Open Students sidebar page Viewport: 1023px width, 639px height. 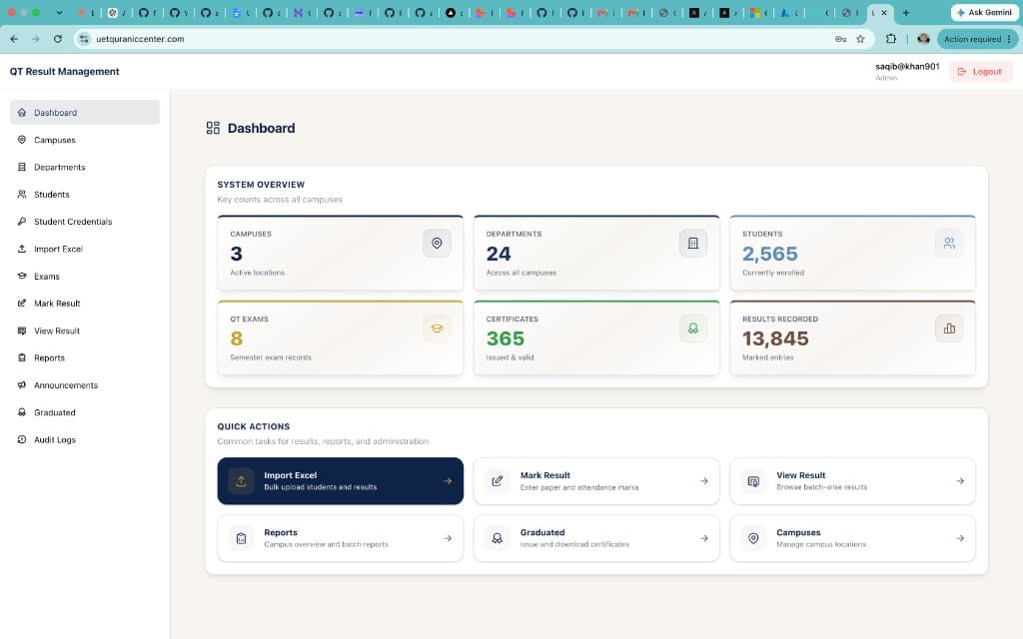coord(85,195)
